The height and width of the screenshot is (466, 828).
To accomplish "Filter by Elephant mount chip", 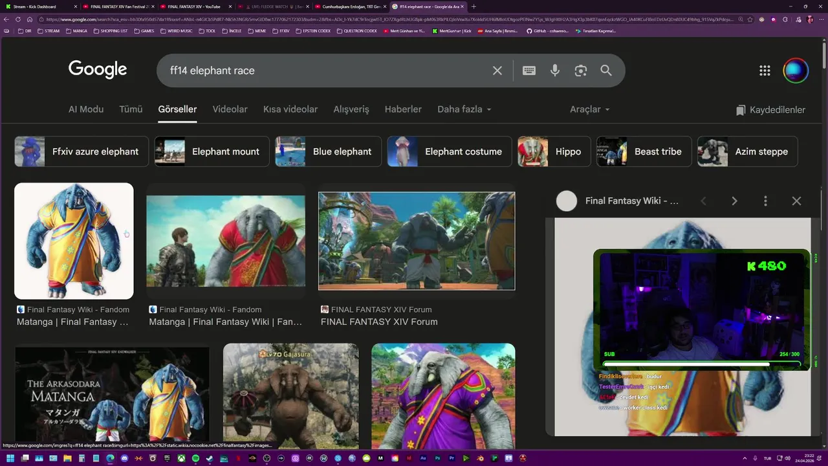I will click(212, 151).
